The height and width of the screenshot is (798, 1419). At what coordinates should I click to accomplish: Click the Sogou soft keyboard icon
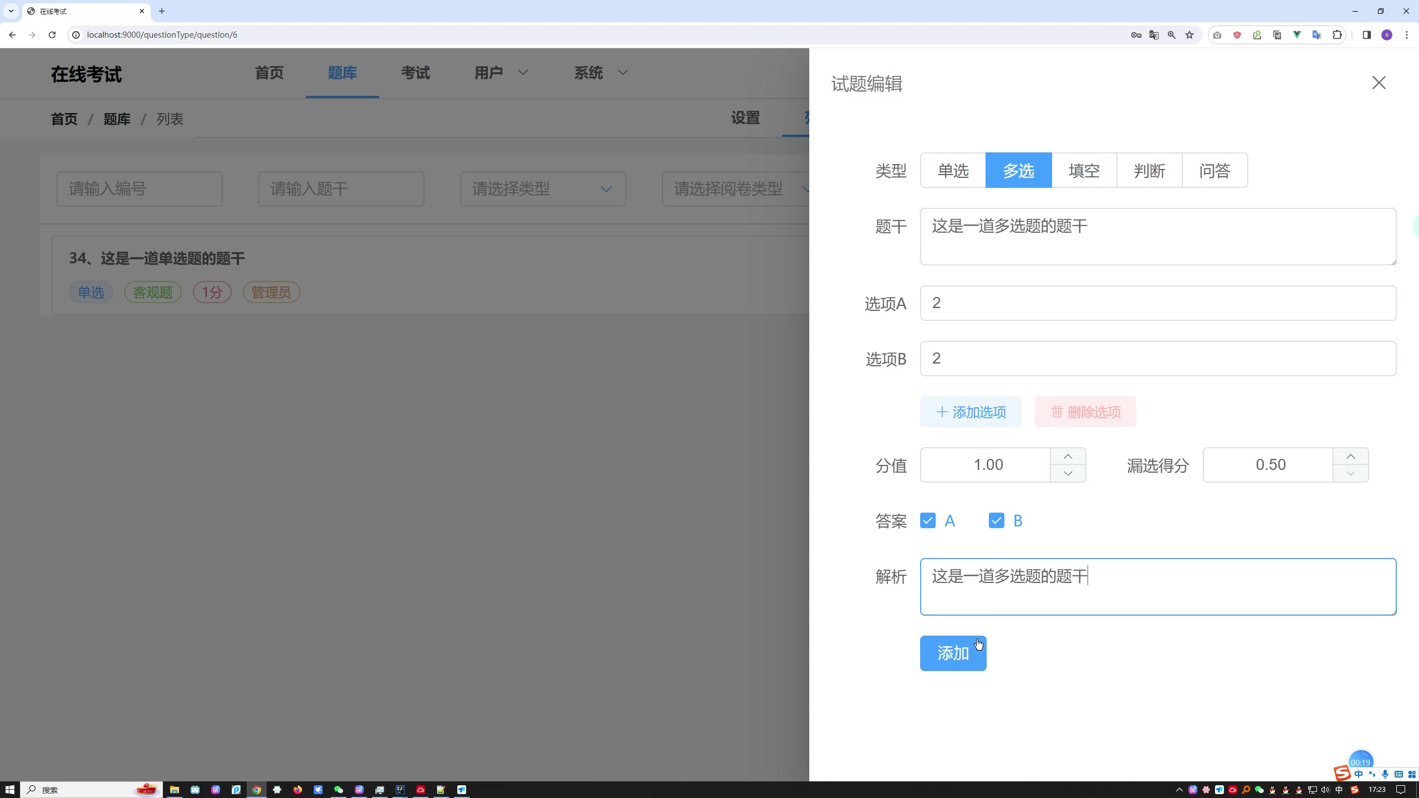tap(1398, 774)
